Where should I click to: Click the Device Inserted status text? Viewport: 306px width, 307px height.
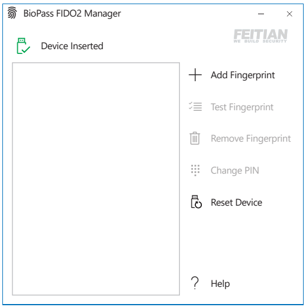(x=72, y=46)
